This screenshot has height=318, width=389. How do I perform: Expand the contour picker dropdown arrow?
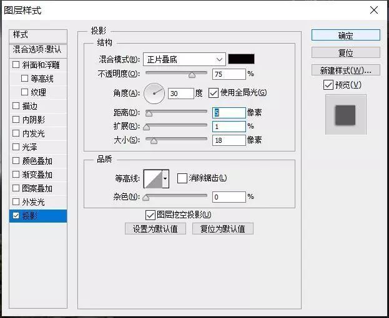[165, 179]
